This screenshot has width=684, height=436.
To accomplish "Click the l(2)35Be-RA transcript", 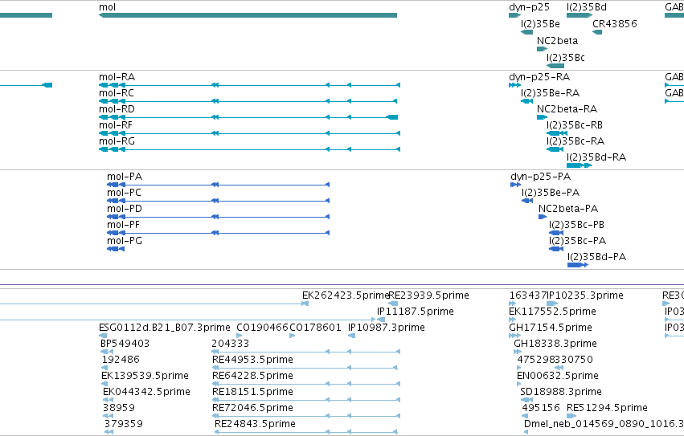I will [526, 101].
